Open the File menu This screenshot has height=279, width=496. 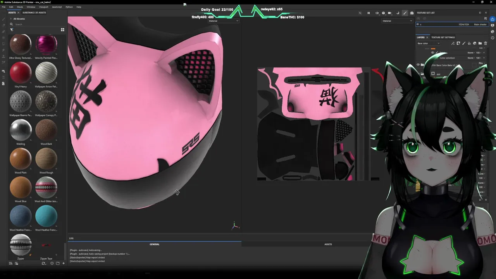coord(3,7)
